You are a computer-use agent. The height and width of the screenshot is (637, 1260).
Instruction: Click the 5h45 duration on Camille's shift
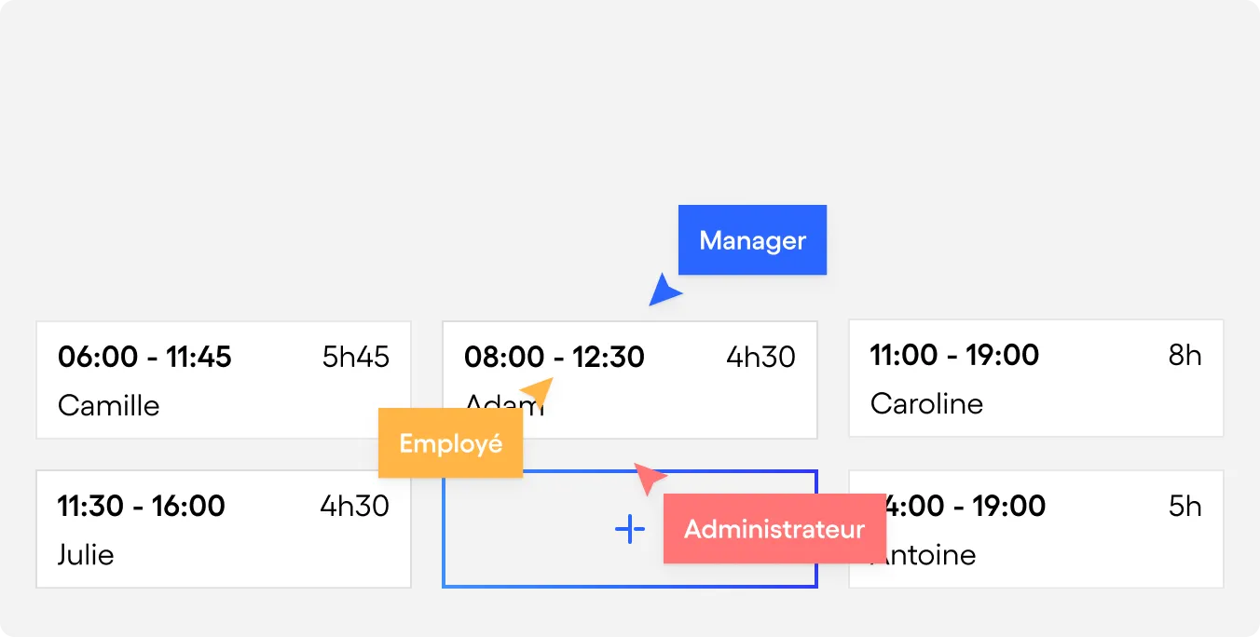pos(356,357)
